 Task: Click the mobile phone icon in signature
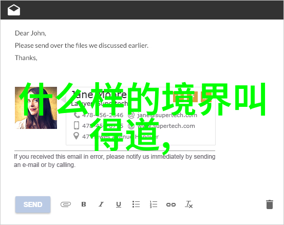pos(77,125)
